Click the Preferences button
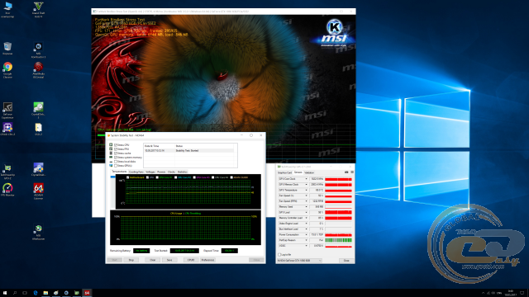Viewport: 529px width, 297px height. pos(207,260)
